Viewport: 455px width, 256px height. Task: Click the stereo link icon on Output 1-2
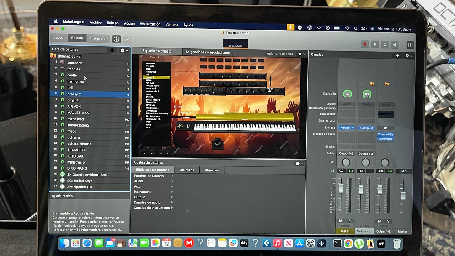click(386, 128)
